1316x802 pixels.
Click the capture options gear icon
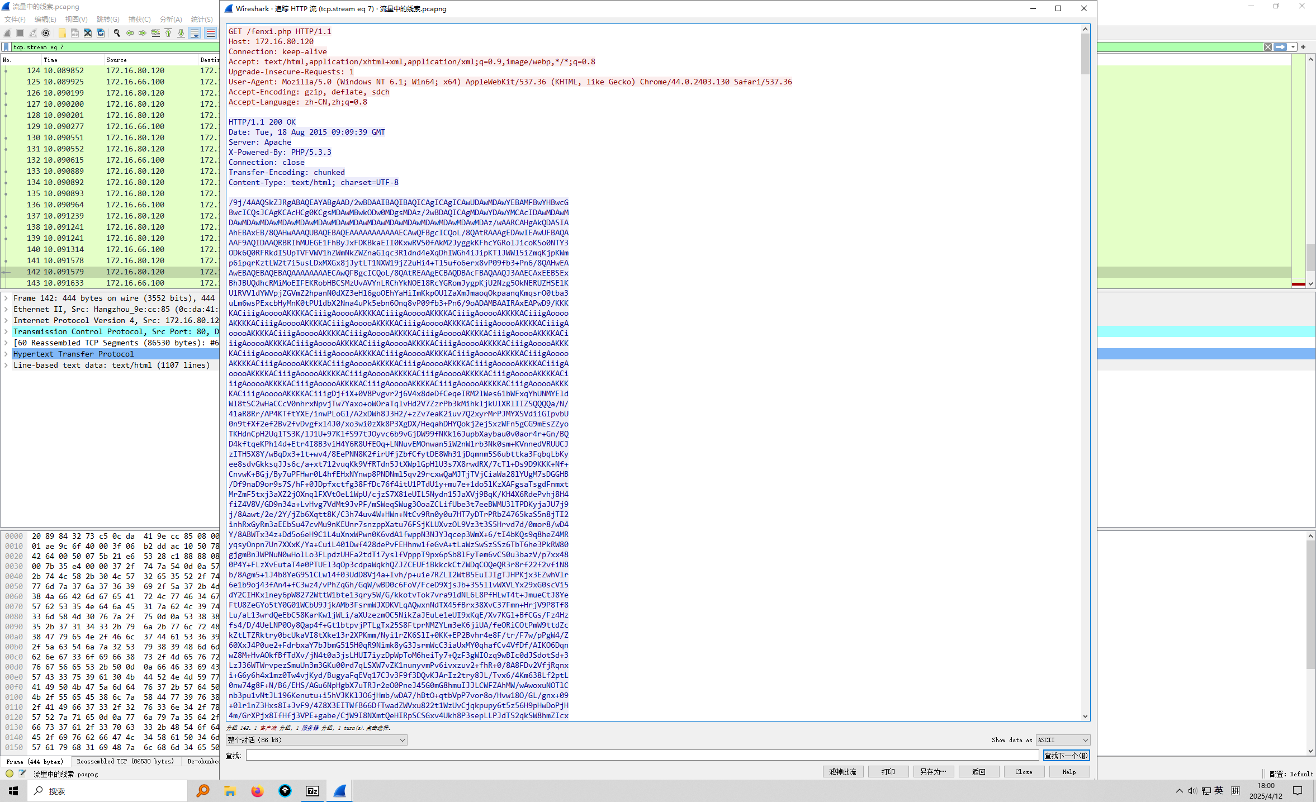click(x=46, y=33)
